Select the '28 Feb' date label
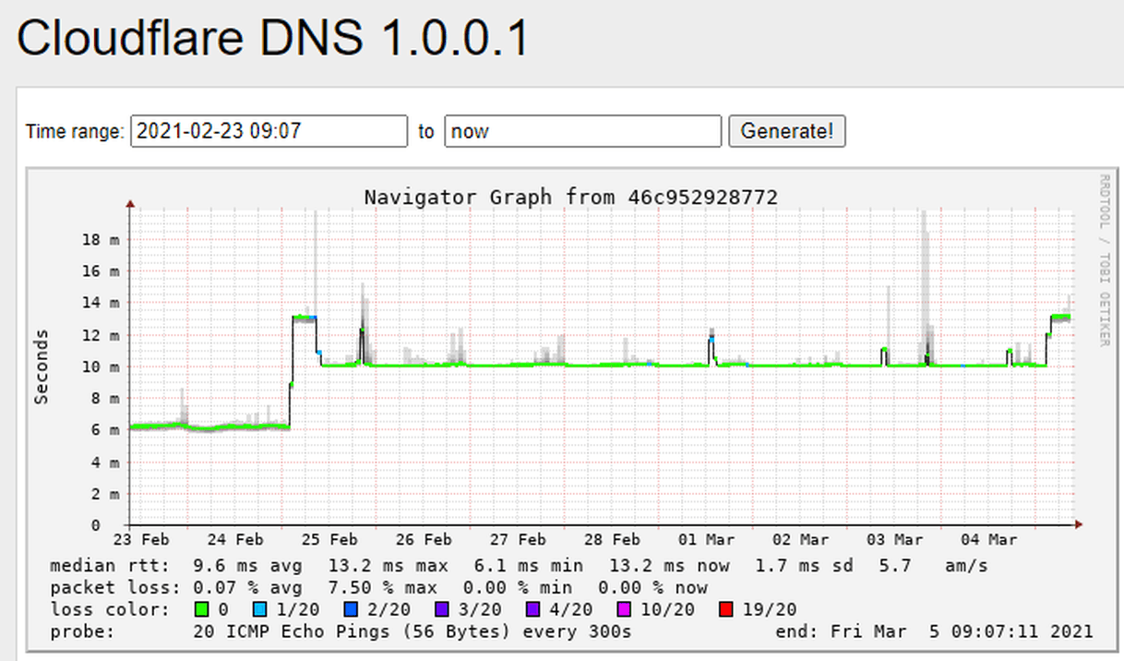 [x=614, y=540]
